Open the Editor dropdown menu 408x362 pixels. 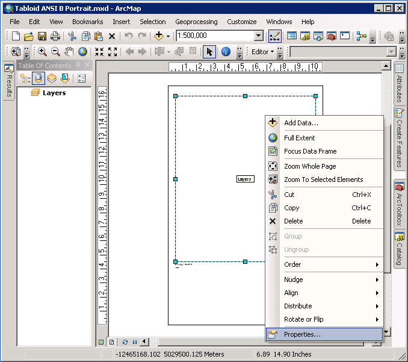262,52
